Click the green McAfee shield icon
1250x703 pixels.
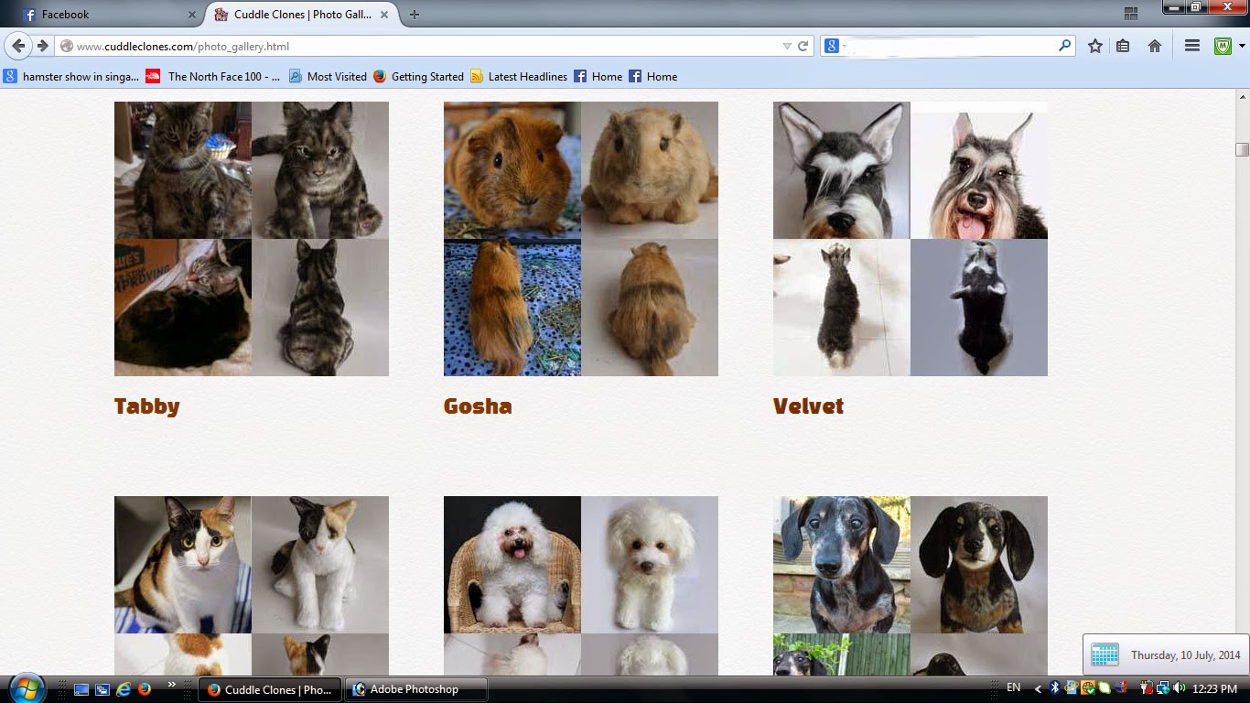click(1223, 46)
